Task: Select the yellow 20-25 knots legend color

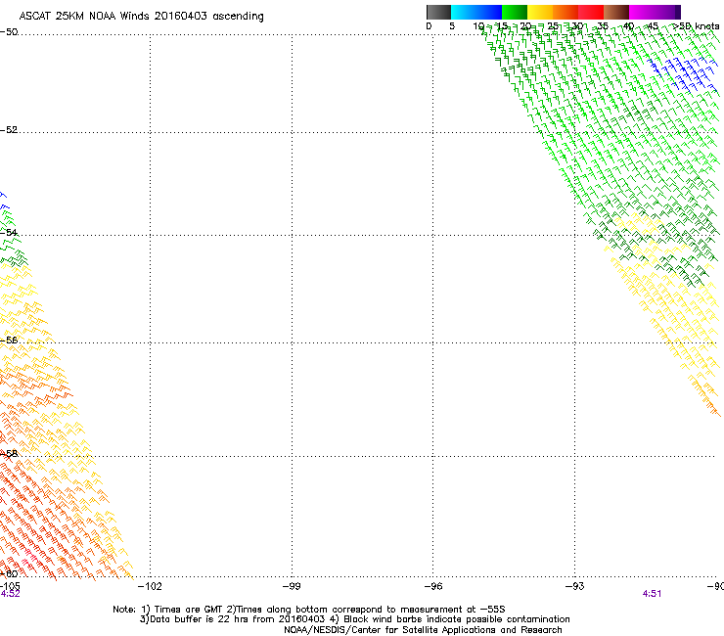Action: pyautogui.click(x=540, y=12)
